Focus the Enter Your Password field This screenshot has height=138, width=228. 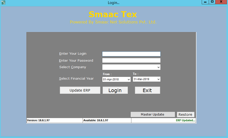tap(131, 60)
